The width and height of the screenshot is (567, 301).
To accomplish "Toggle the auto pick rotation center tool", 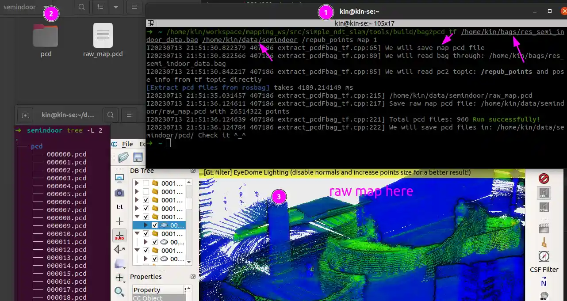I will (x=119, y=235).
